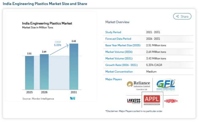Screen dimensions: 199x123
Task: Click the Market Size in Million Tons subtitle
Action: pos(38,28)
